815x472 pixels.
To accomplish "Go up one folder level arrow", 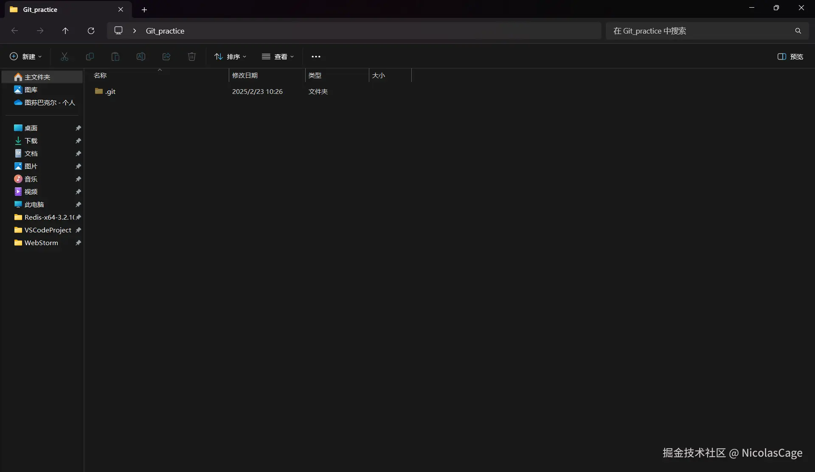I will [x=65, y=31].
